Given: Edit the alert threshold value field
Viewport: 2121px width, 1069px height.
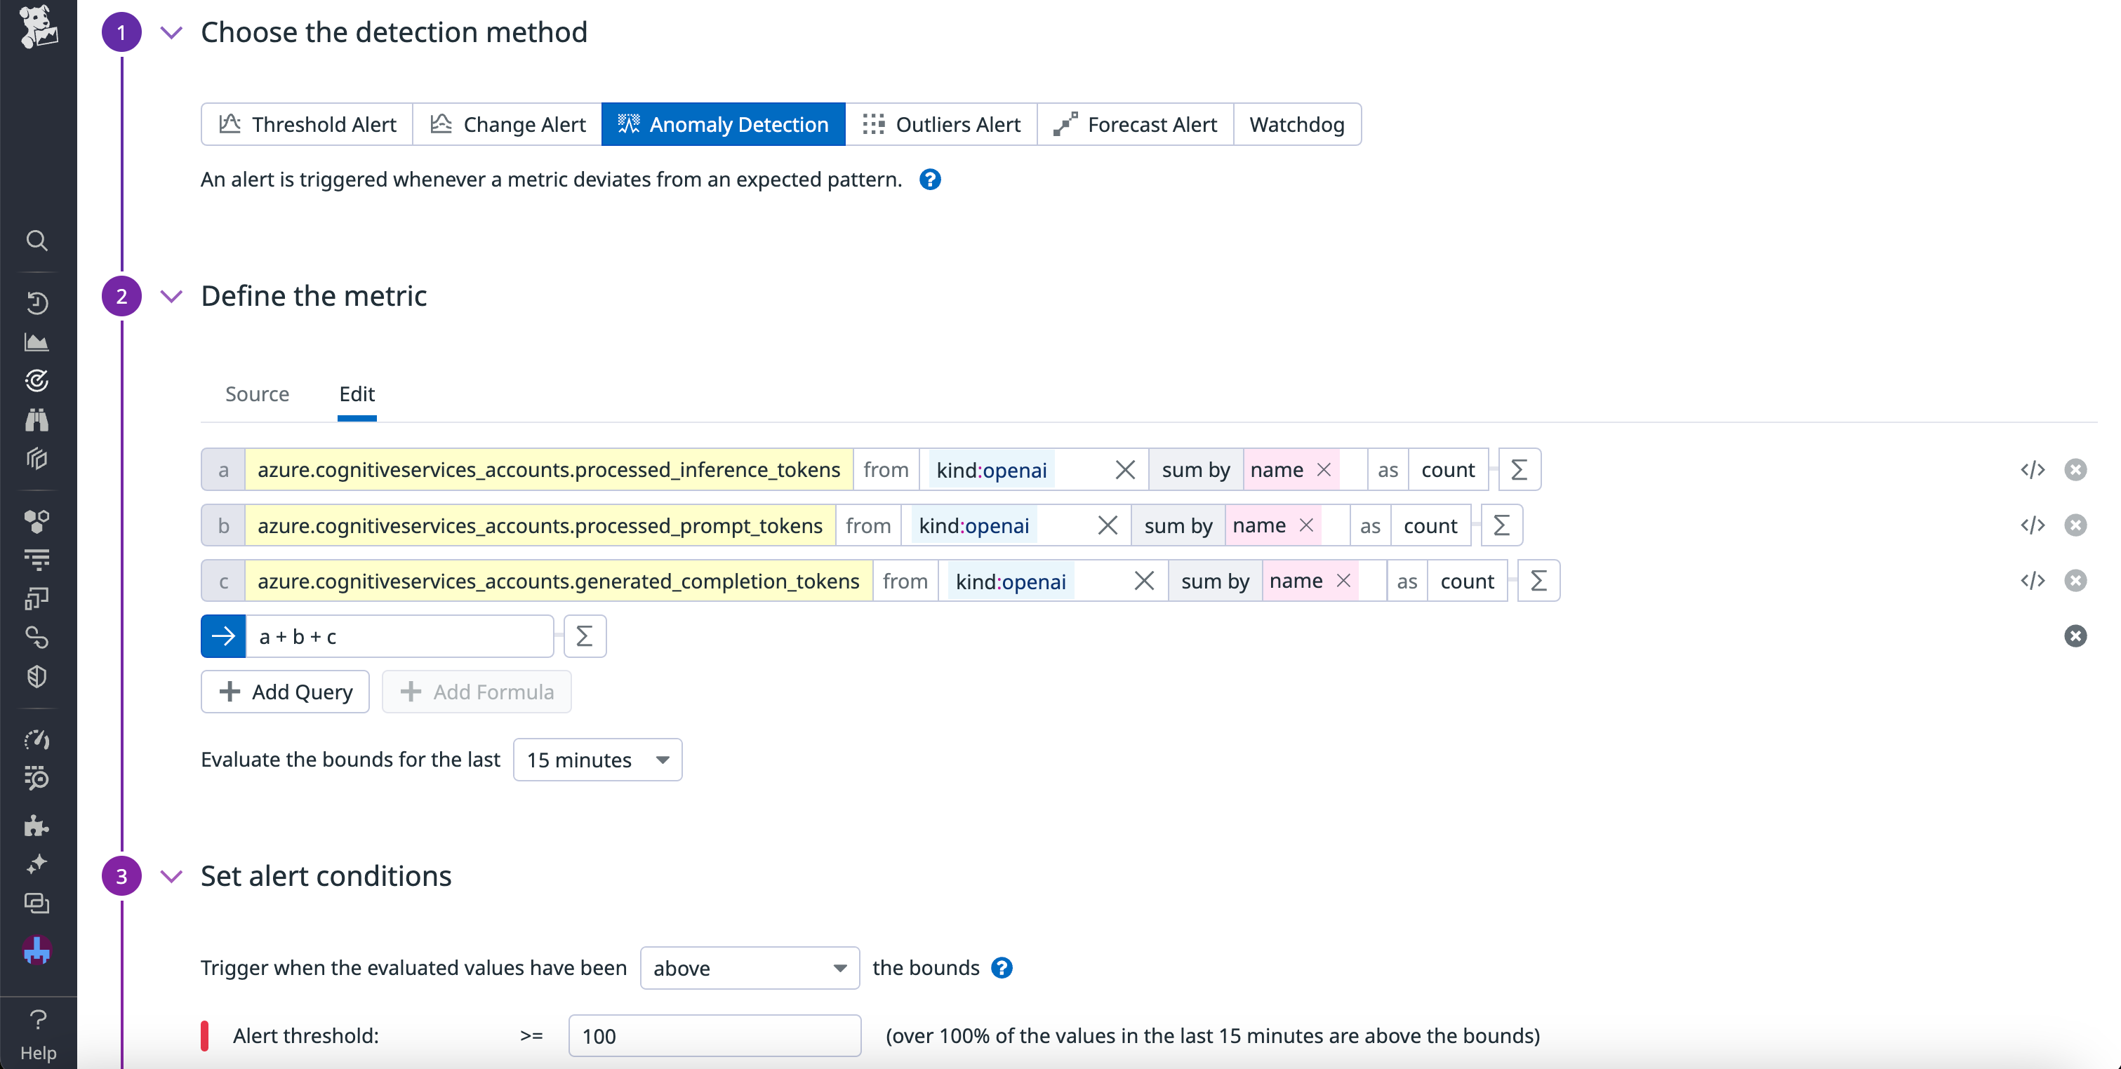Looking at the screenshot, I should [713, 1035].
